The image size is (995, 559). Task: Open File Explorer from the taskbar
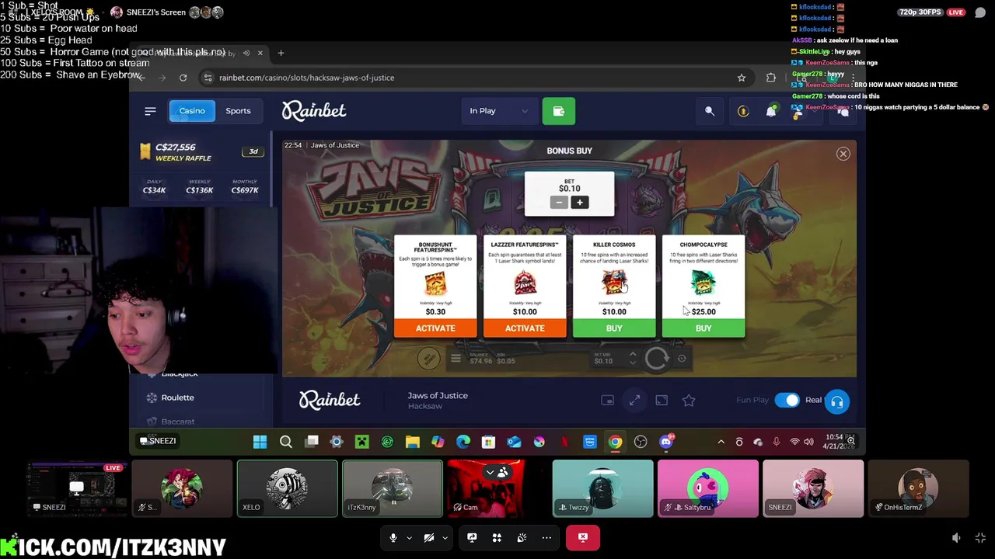pos(412,442)
